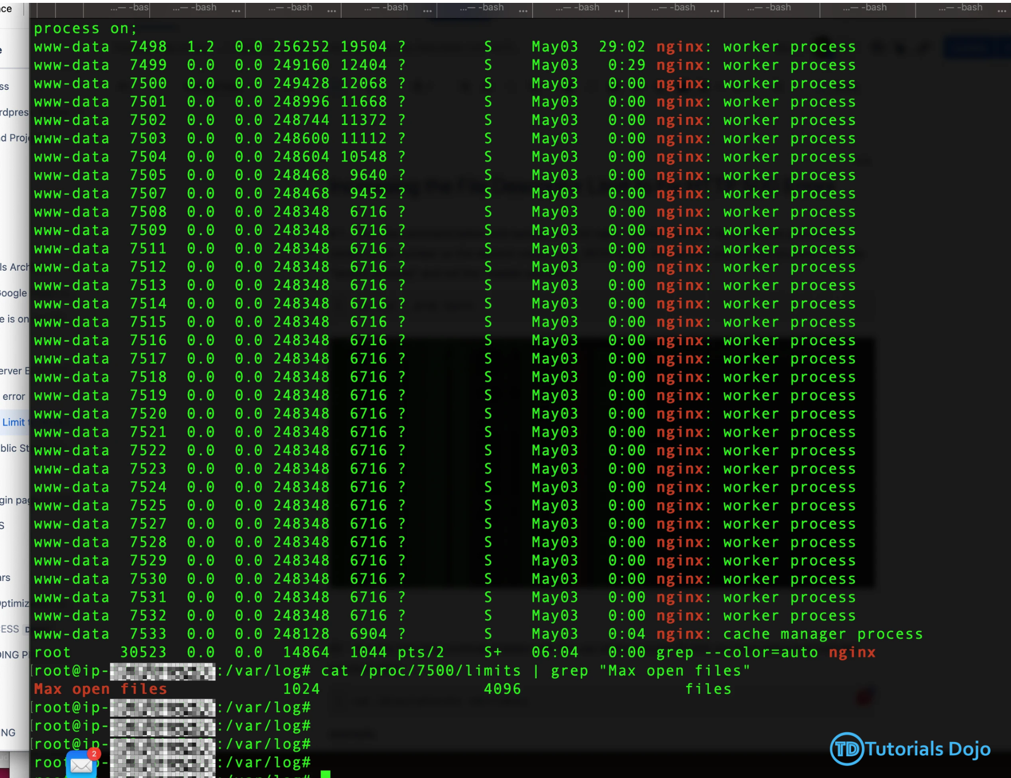The width and height of the screenshot is (1011, 778).
Task: Click 'www-data' user in row 7515
Action: tap(71, 322)
